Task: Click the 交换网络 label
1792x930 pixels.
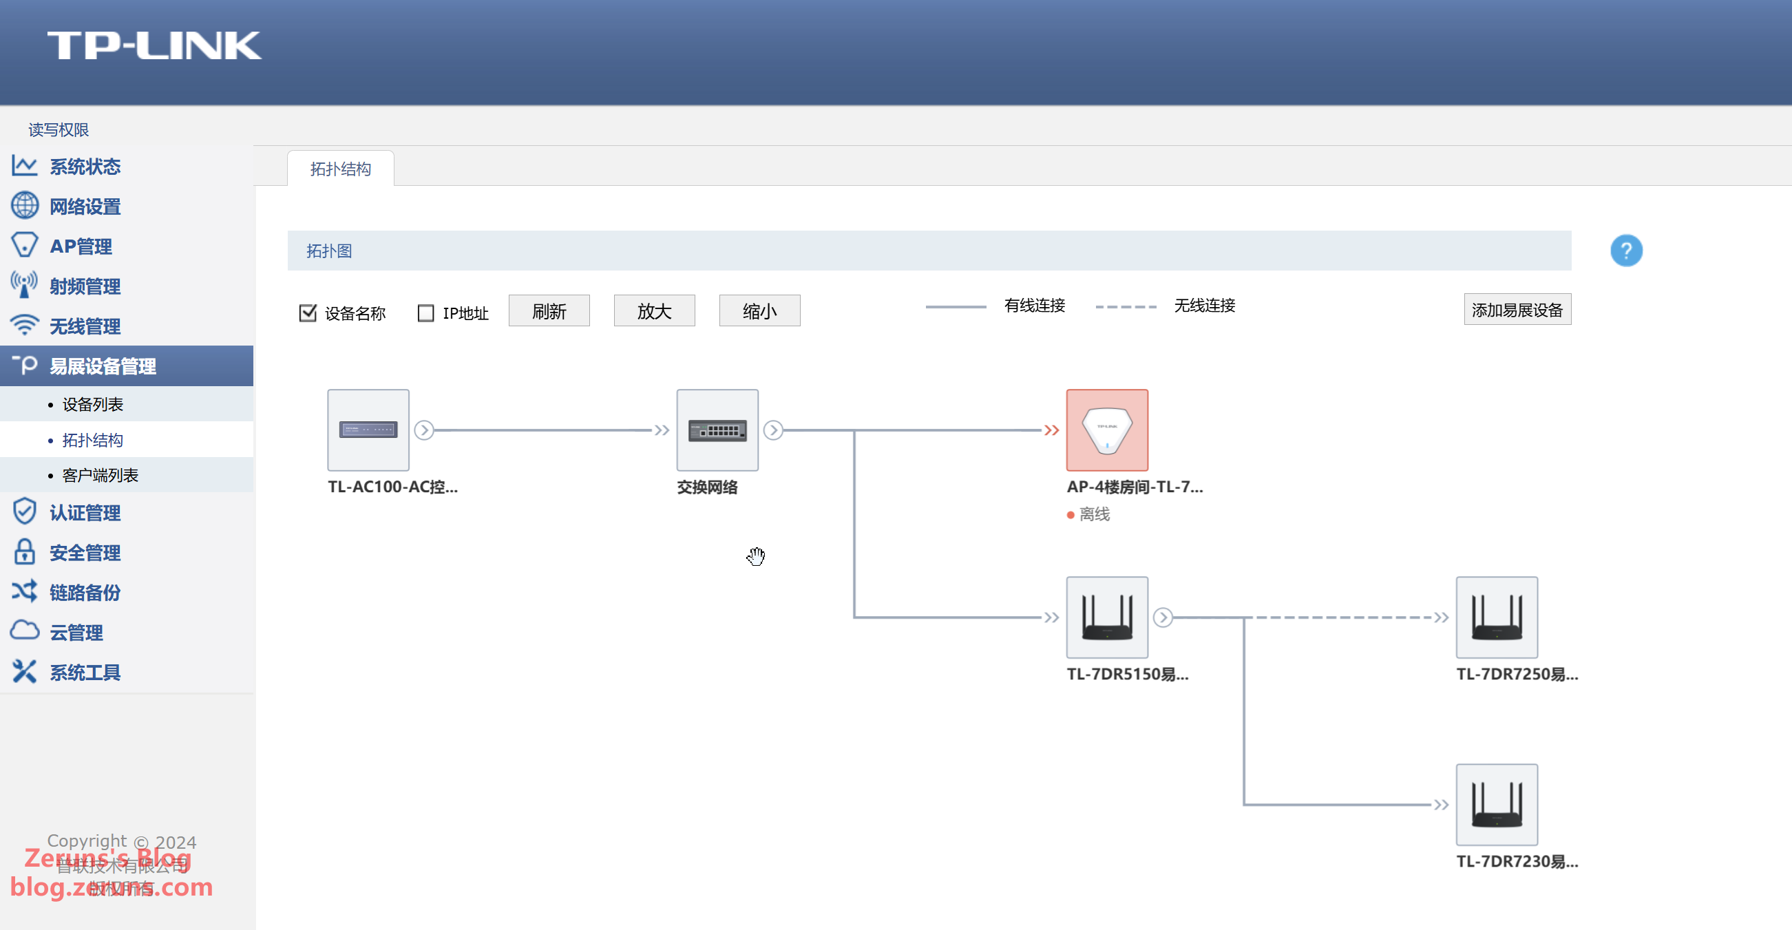Action: pos(708,487)
